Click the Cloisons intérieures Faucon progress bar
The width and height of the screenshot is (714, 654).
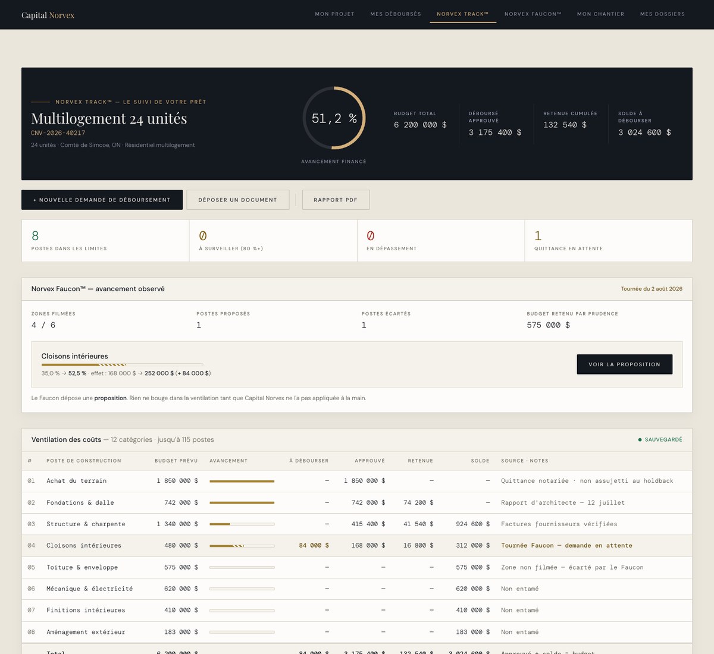coord(122,364)
